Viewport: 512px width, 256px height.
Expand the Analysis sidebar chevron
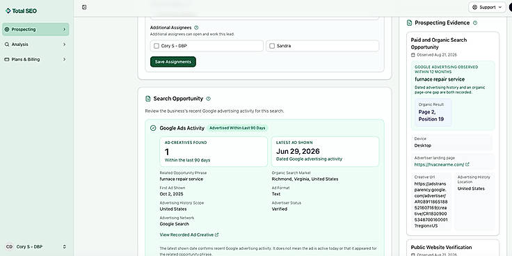click(x=64, y=45)
